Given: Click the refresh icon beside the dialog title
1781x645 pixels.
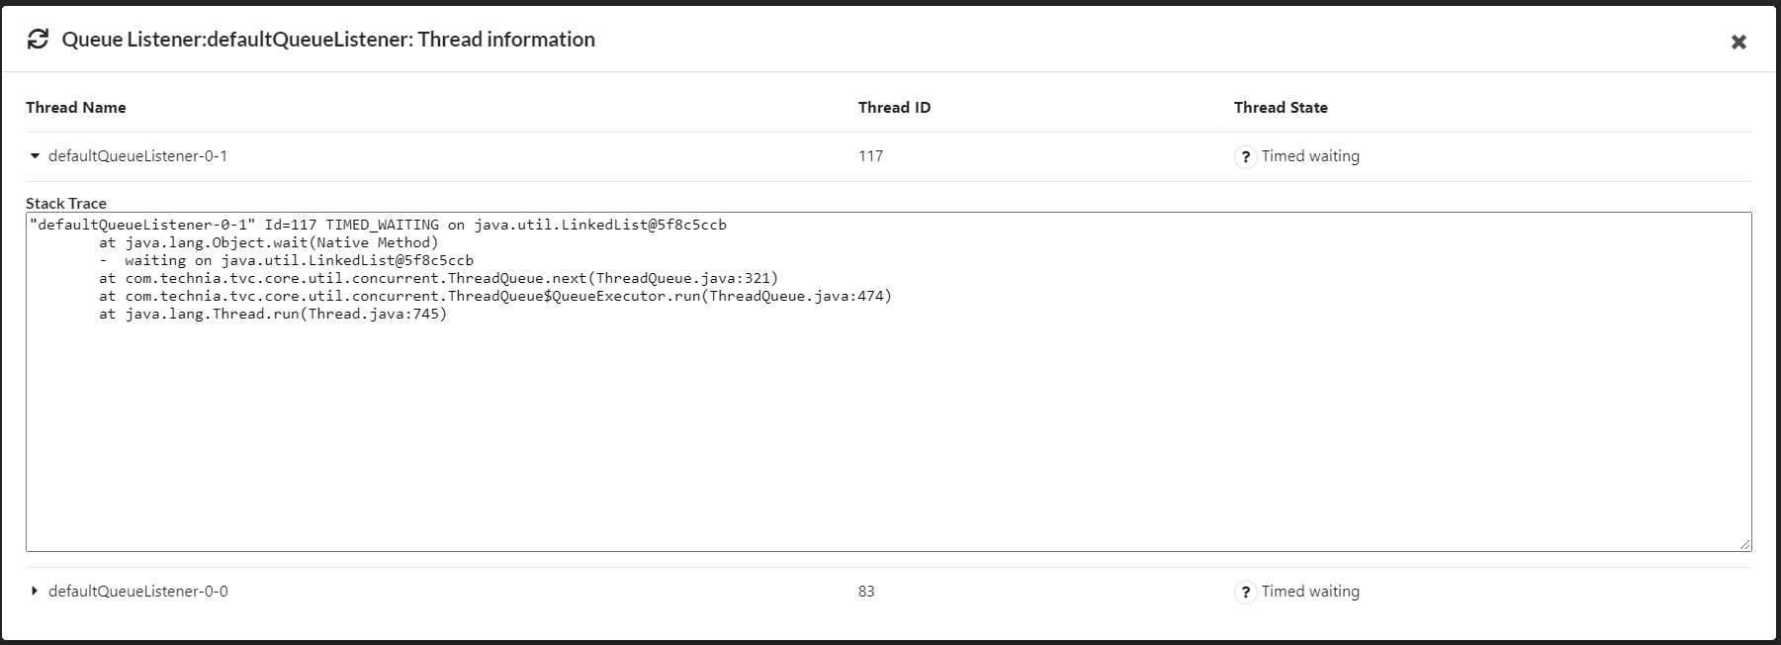Looking at the screenshot, I should [x=38, y=40].
